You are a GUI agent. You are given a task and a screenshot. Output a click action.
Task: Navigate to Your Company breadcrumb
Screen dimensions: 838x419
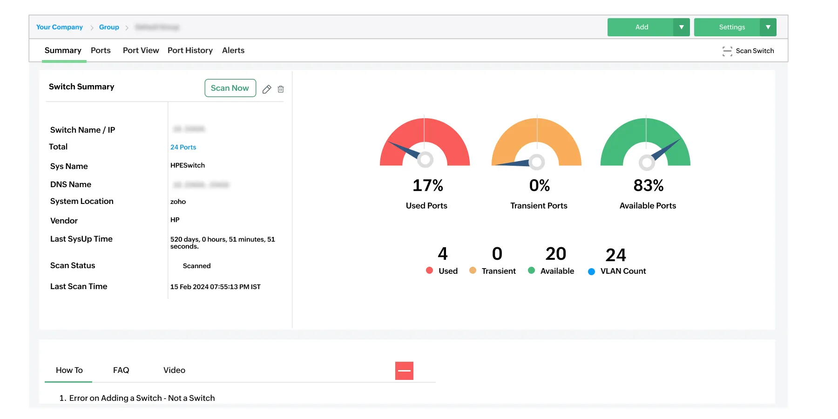tap(60, 27)
